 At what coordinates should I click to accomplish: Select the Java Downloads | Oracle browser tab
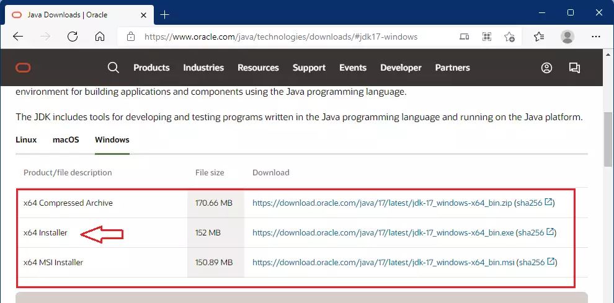tap(78, 15)
